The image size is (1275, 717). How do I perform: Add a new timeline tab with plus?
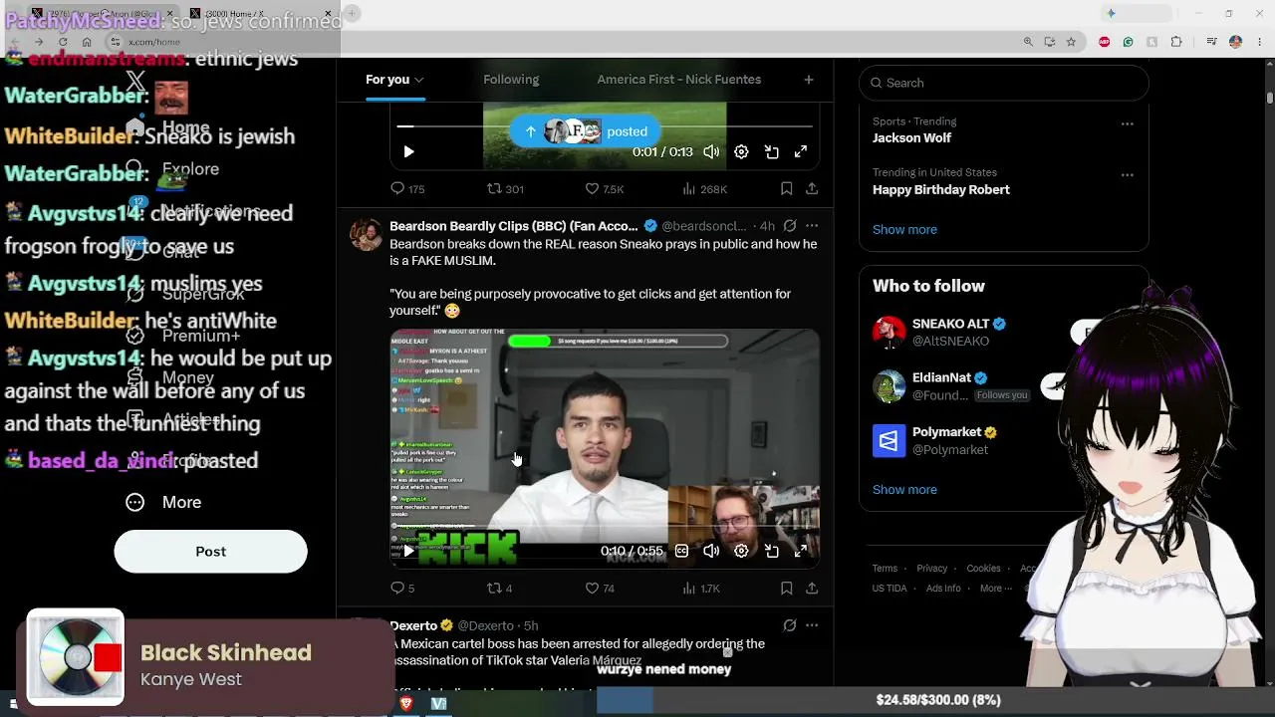tap(809, 80)
